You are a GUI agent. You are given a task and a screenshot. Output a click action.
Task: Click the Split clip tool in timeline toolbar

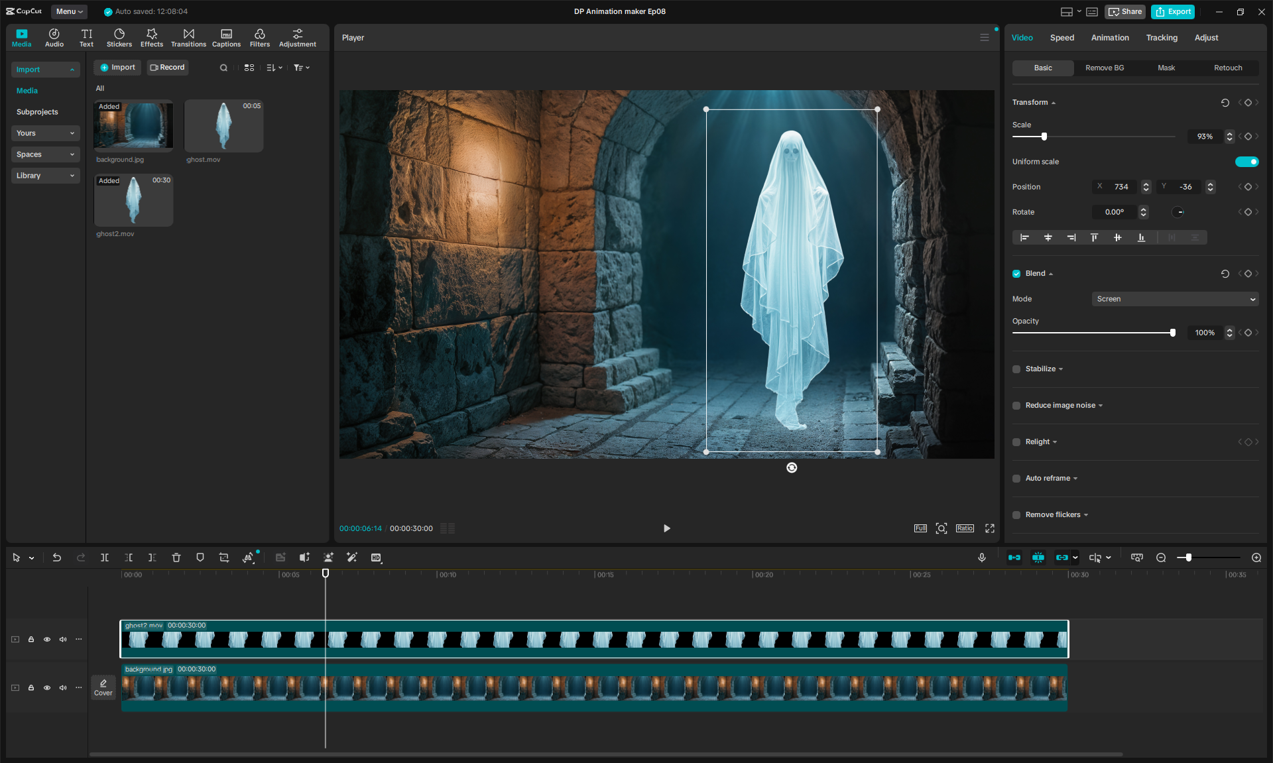click(105, 558)
